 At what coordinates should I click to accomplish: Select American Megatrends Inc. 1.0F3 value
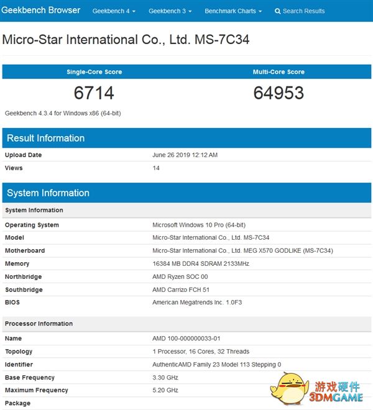coord(197,303)
